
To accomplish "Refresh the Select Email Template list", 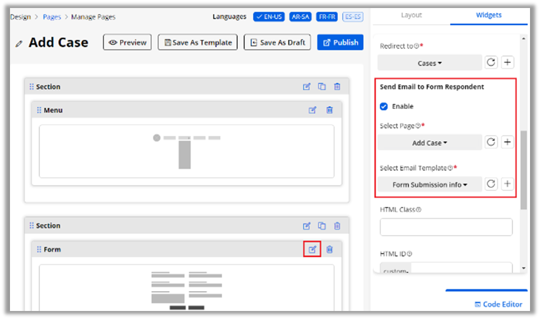I will 491,184.
